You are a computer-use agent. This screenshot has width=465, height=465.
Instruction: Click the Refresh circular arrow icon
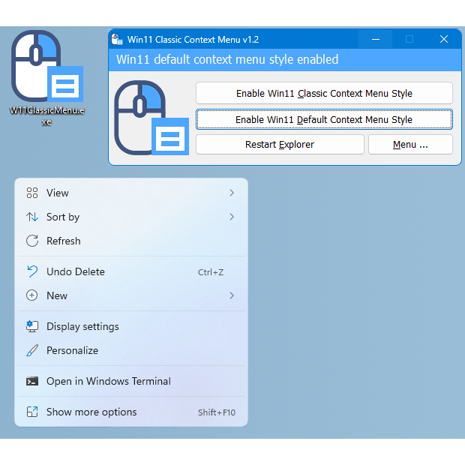click(x=32, y=241)
